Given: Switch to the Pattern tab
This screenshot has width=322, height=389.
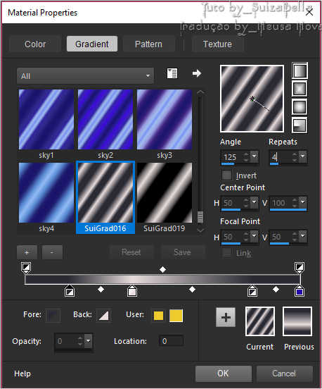Looking at the screenshot, I should coord(148,44).
